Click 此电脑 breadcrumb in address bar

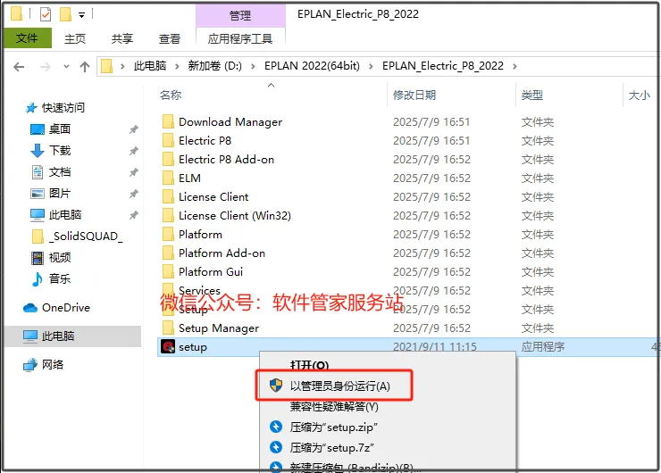pyautogui.click(x=150, y=66)
